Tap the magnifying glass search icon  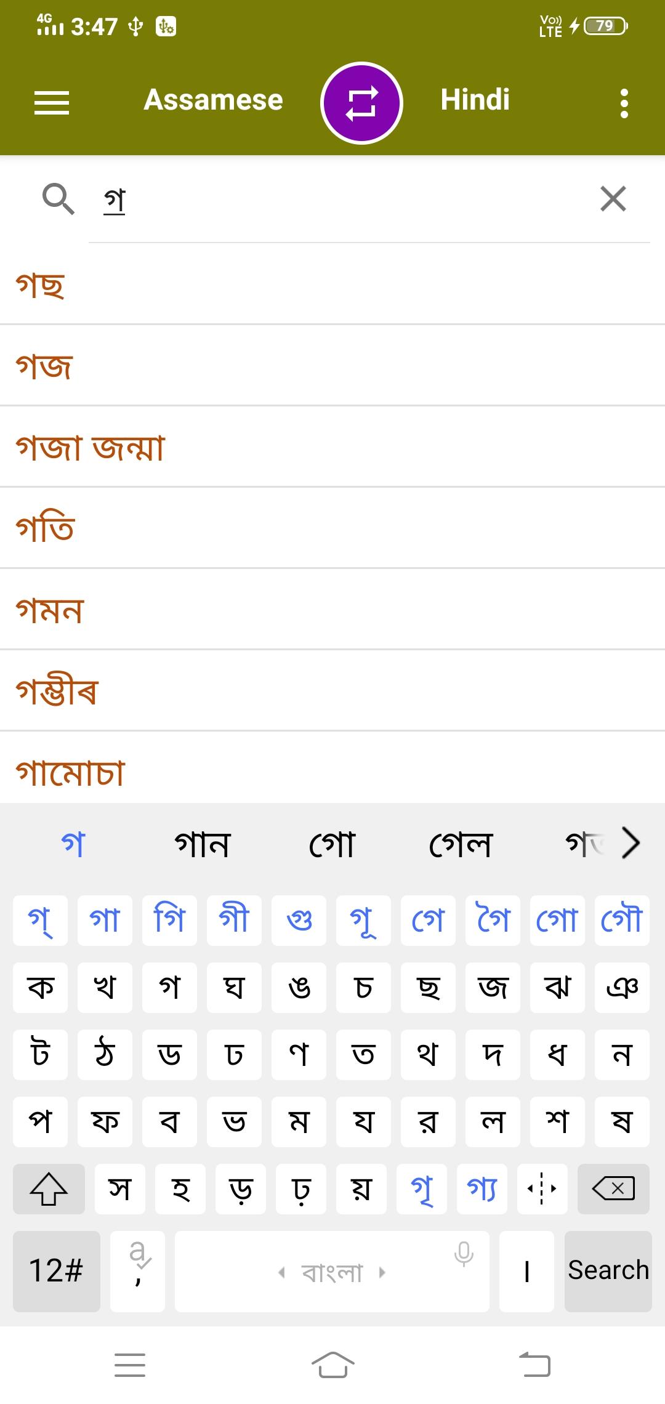tap(58, 199)
